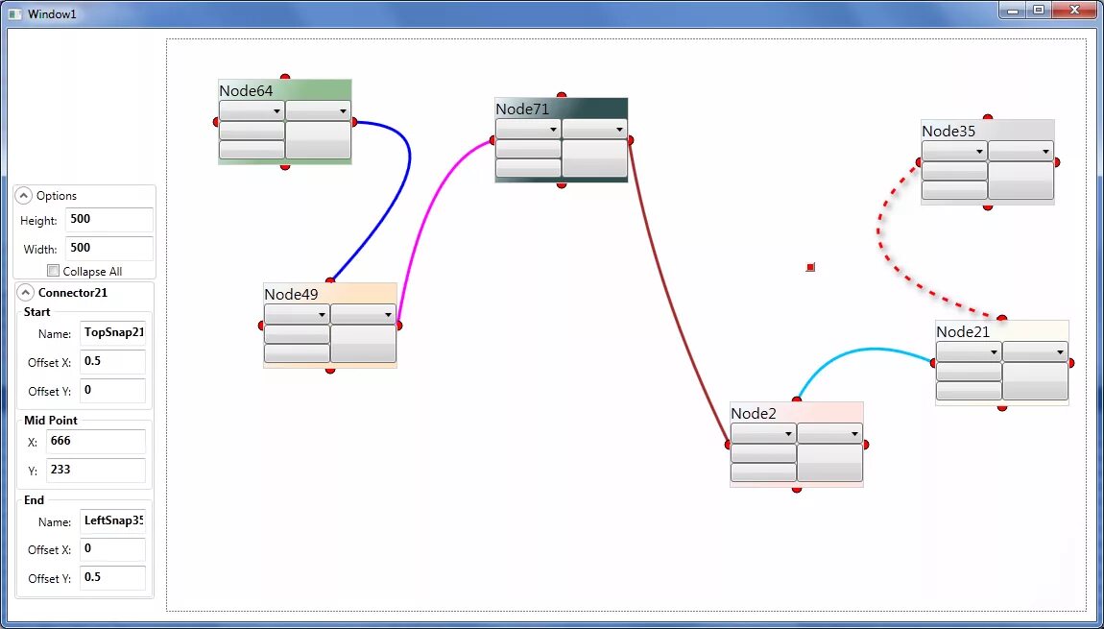Screen dimensions: 1104x629
Task: Click the top snap point of Node71
Action: [562, 95]
